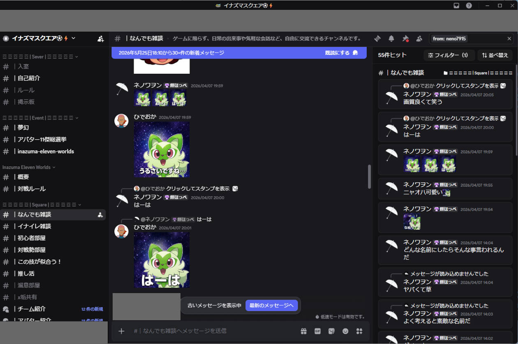Click the message input for なんでも雑談
Viewport: 518px width, 344px height.
[214, 331]
